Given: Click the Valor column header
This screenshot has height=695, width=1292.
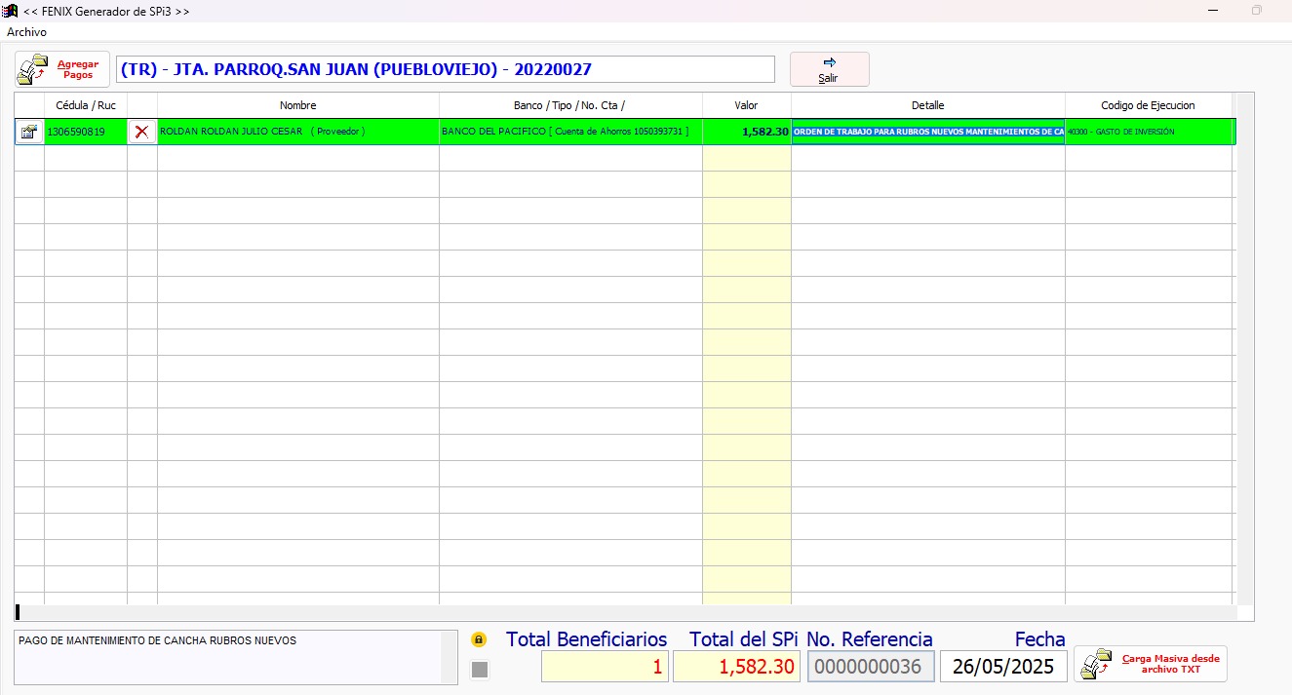Looking at the screenshot, I should (746, 105).
